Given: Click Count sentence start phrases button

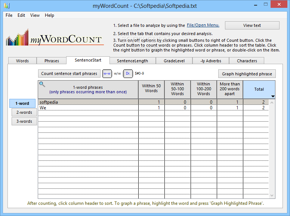Looking at the screenshot, I should [69, 73].
